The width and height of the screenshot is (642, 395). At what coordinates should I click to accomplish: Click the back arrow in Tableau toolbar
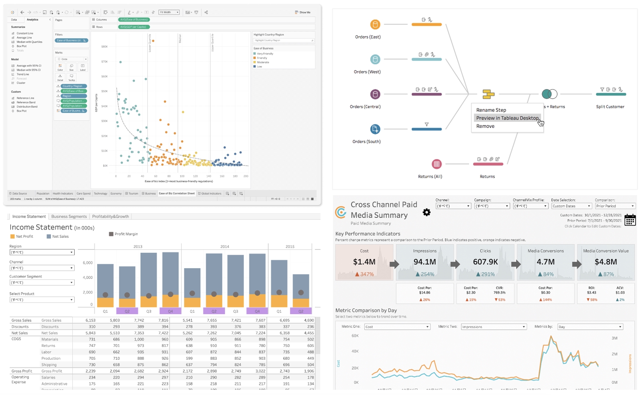[22, 12]
